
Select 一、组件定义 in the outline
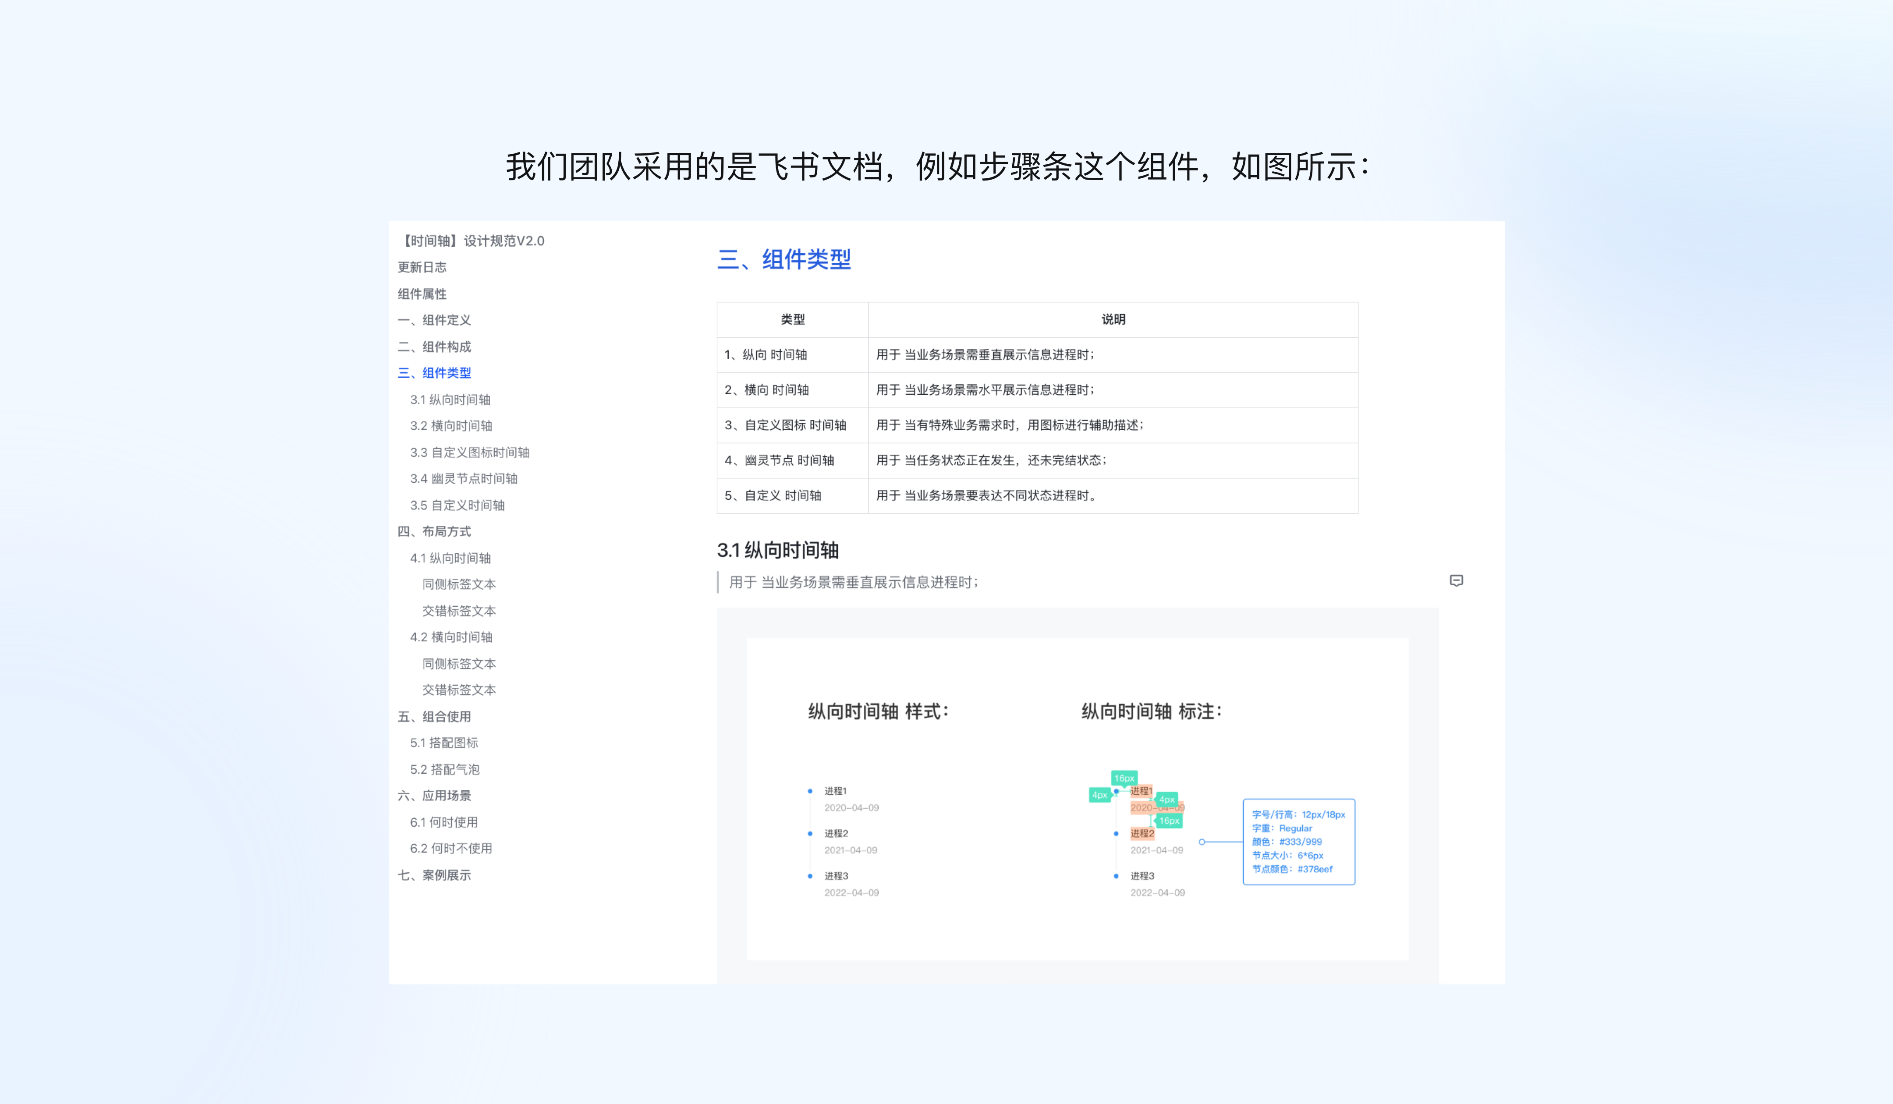pyautogui.click(x=434, y=320)
